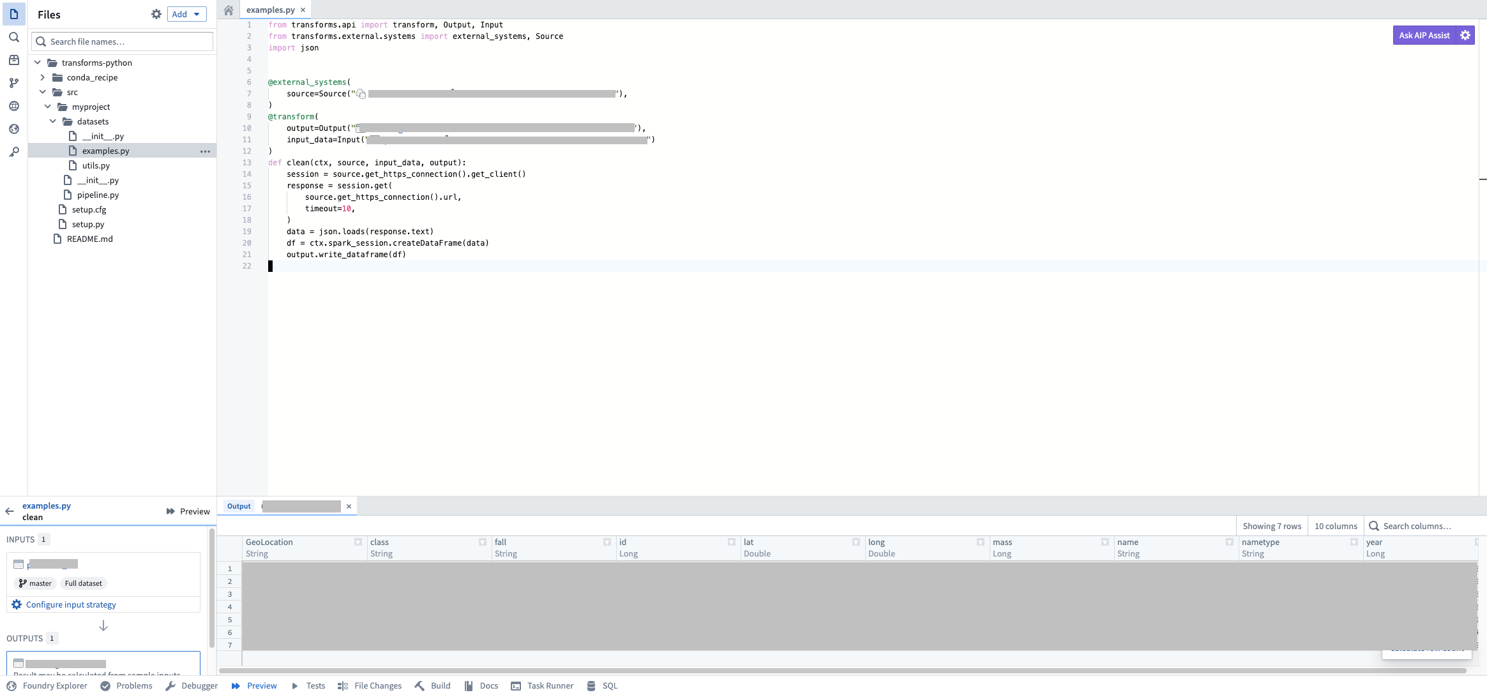Click the master branch tag
This screenshot has width=1487, height=695.
[35, 583]
